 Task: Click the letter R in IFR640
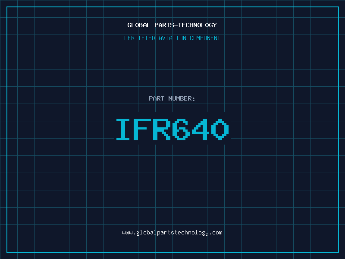[162, 129]
